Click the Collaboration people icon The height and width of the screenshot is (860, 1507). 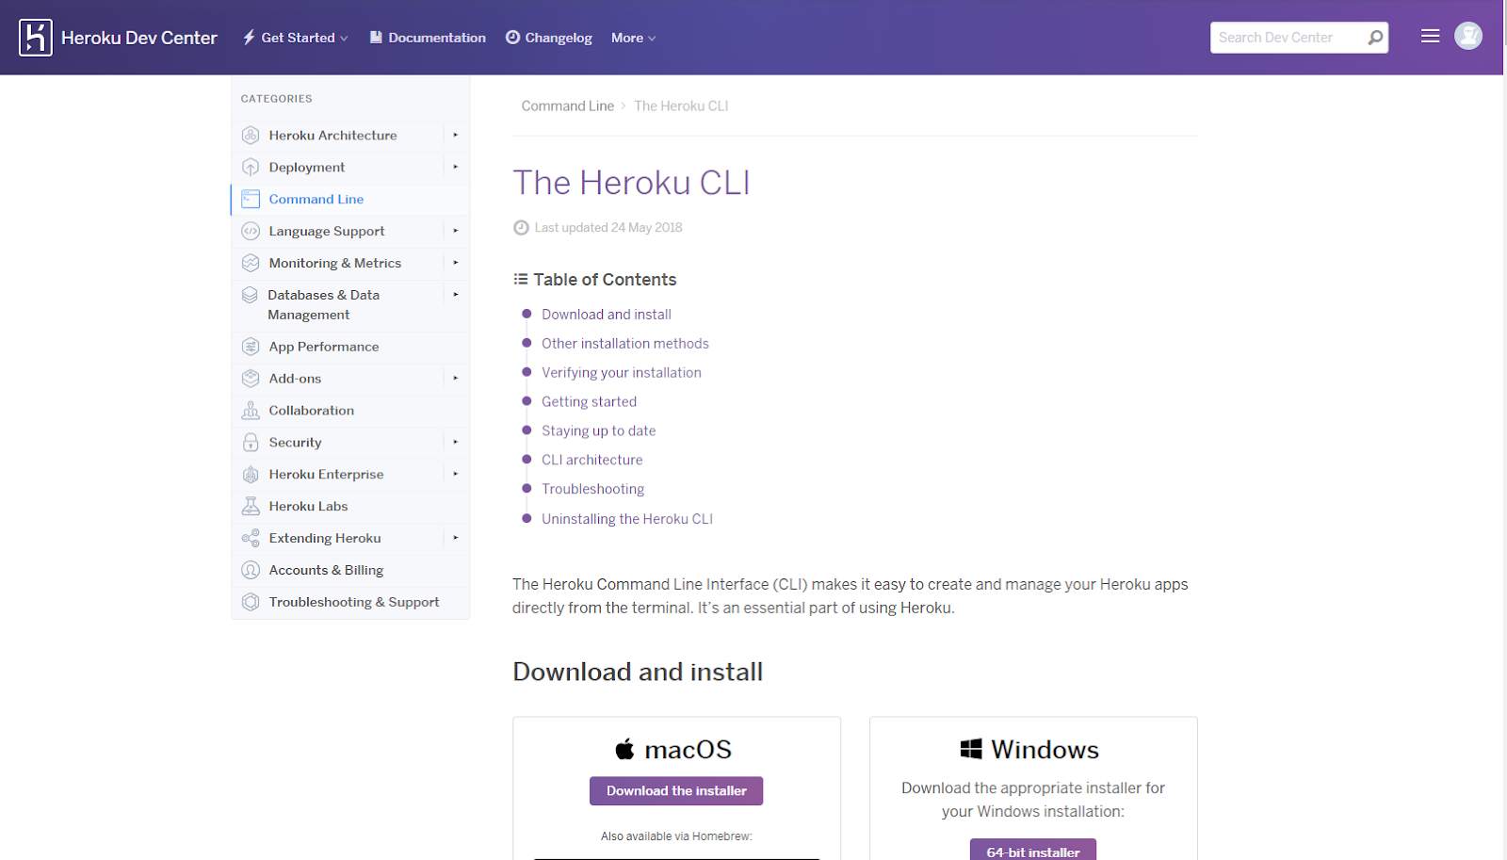pyautogui.click(x=251, y=411)
